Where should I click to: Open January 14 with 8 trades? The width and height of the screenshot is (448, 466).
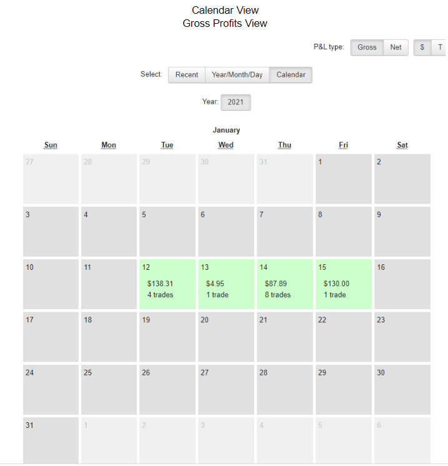coord(285,284)
